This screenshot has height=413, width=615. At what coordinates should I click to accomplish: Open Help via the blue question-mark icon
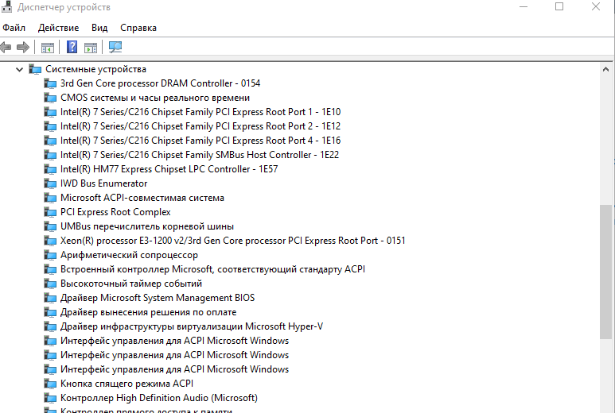(72, 48)
